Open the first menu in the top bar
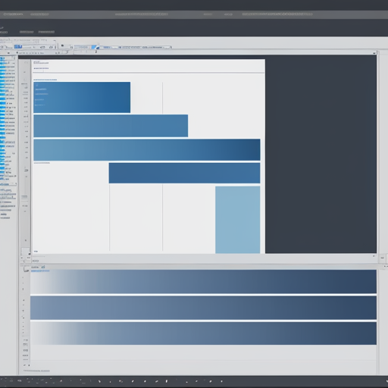The width and height of the screenshot is (388, 388). coord(13,14)
